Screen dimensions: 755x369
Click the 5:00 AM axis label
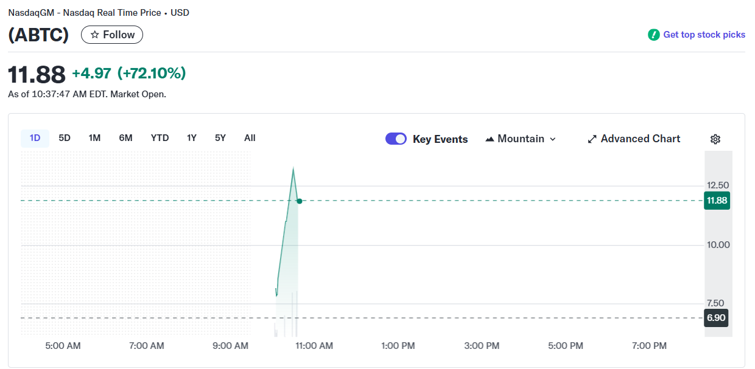[63, 346]
